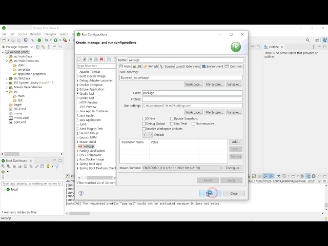Image resolution: width=328 pixels, height=246 pixels.
Task: Select Spring Boot App configuration type
Action: tap(90, 164)
